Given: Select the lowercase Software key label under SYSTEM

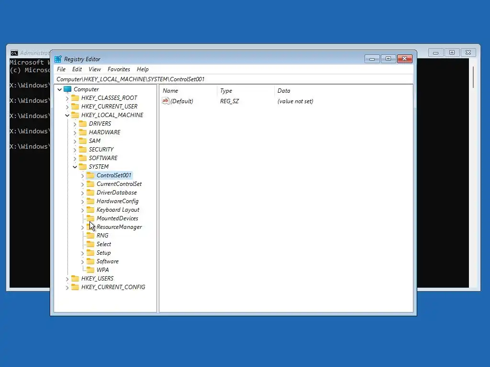Looking at the screenshot, I should pos(108,261).
